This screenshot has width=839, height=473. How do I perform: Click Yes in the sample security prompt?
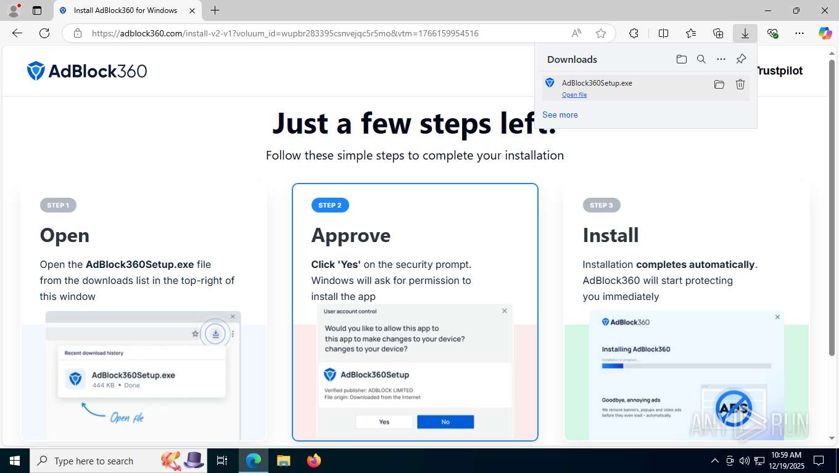[384, 422]
